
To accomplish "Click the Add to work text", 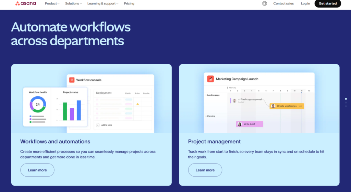I will coord(107,125).
